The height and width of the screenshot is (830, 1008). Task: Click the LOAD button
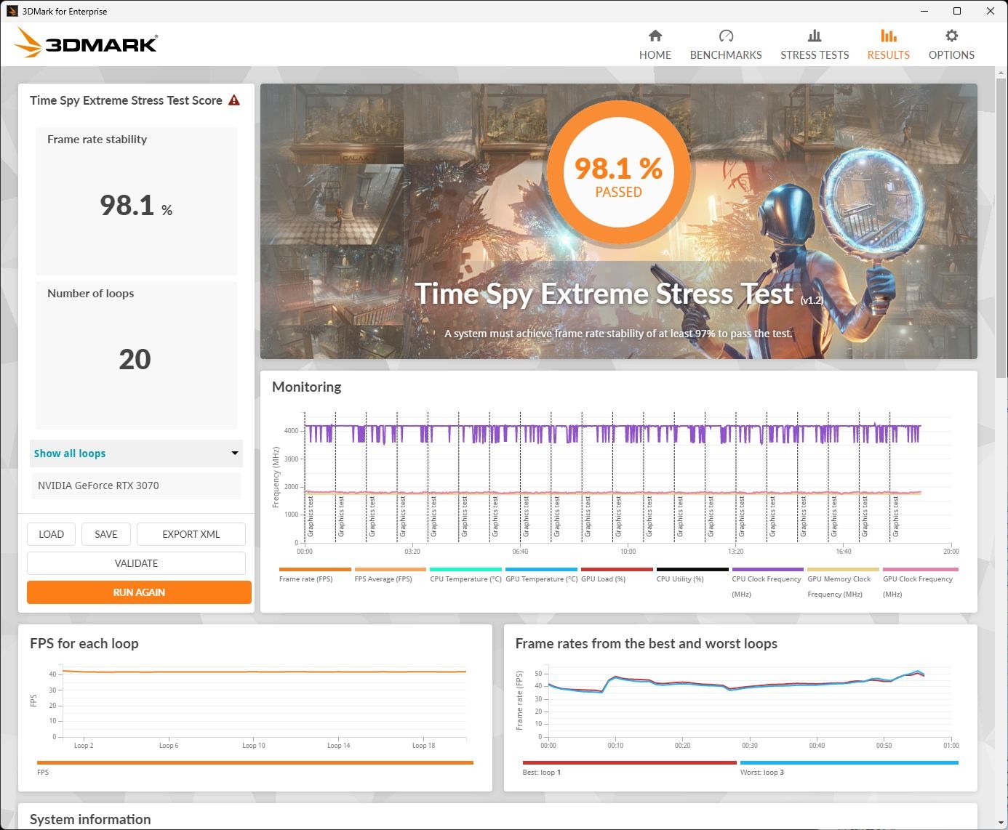pyautogui.click(x=51, y=534)
